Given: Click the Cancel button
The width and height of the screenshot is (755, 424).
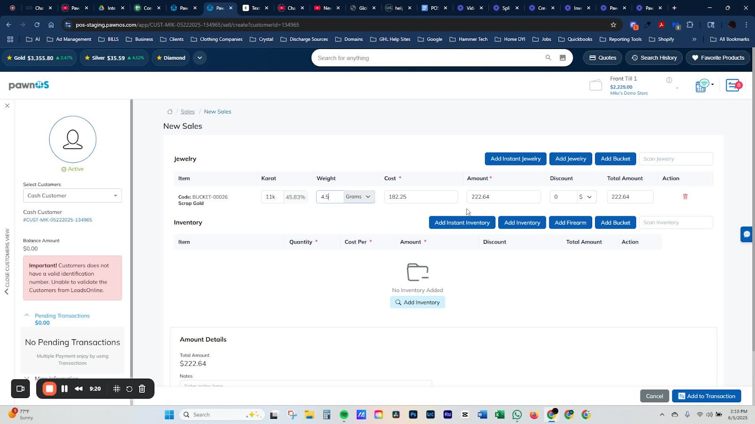Looking at the screenshot, I should click(x=654, y=396).
